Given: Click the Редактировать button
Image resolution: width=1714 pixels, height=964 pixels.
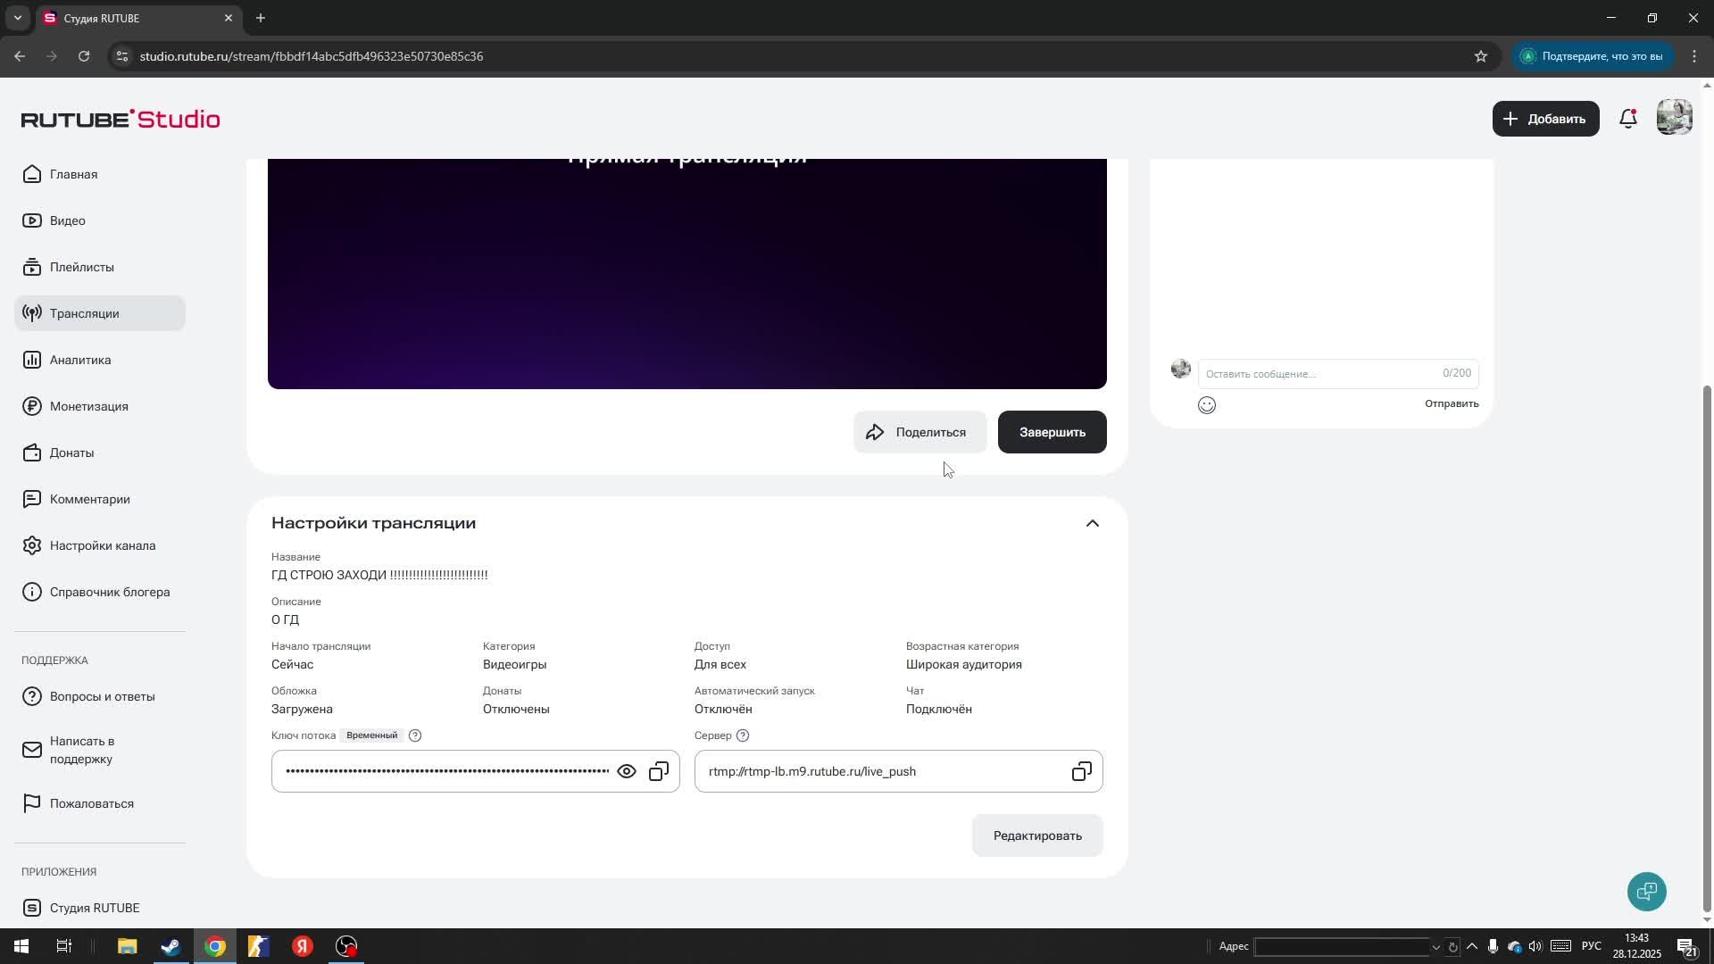Looking at the screenshot, I should (x=1036, y=835).
